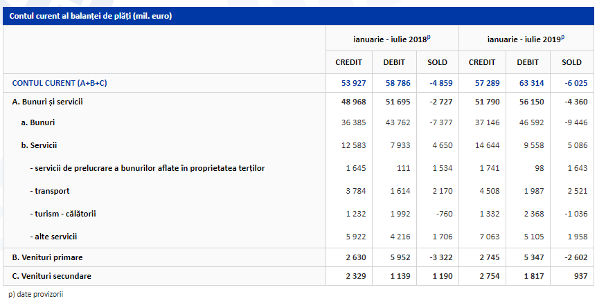Click the tourism 2019 debit 2 368

pos(534,214)
